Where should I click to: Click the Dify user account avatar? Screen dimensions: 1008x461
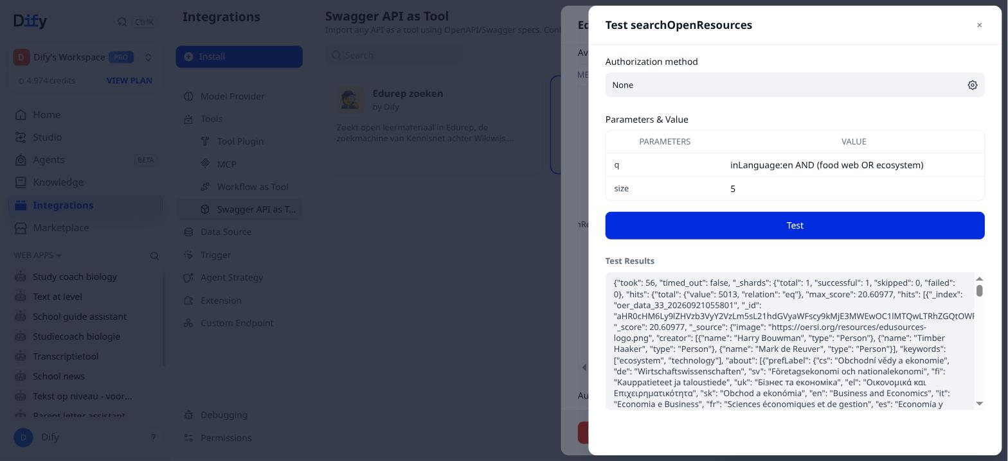coord(23,437)
